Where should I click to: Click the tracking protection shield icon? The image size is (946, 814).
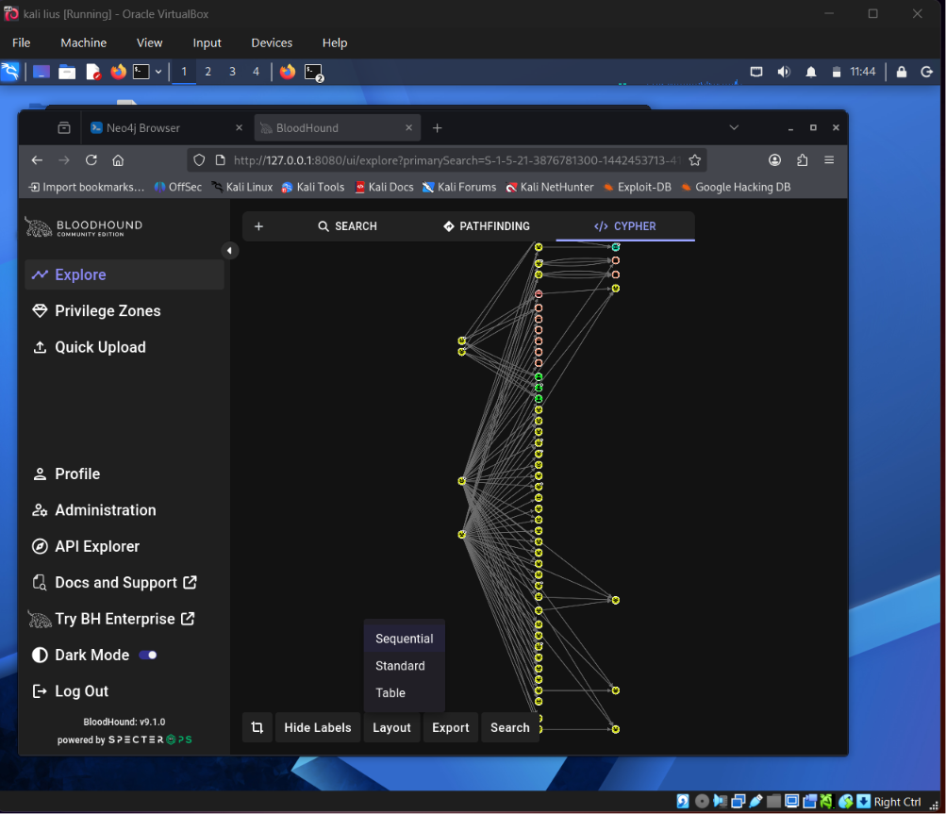pyautogui.click(x=199, y=160)
